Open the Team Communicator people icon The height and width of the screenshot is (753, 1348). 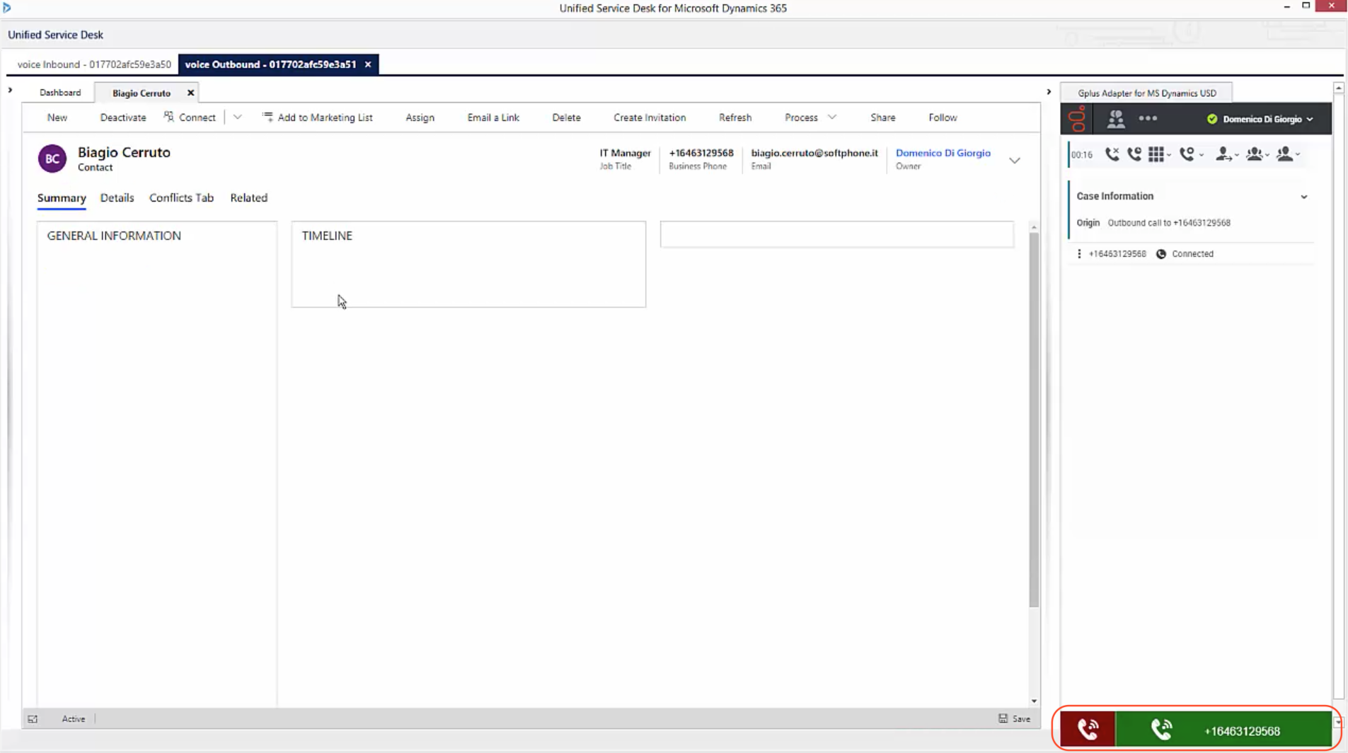1115,119
